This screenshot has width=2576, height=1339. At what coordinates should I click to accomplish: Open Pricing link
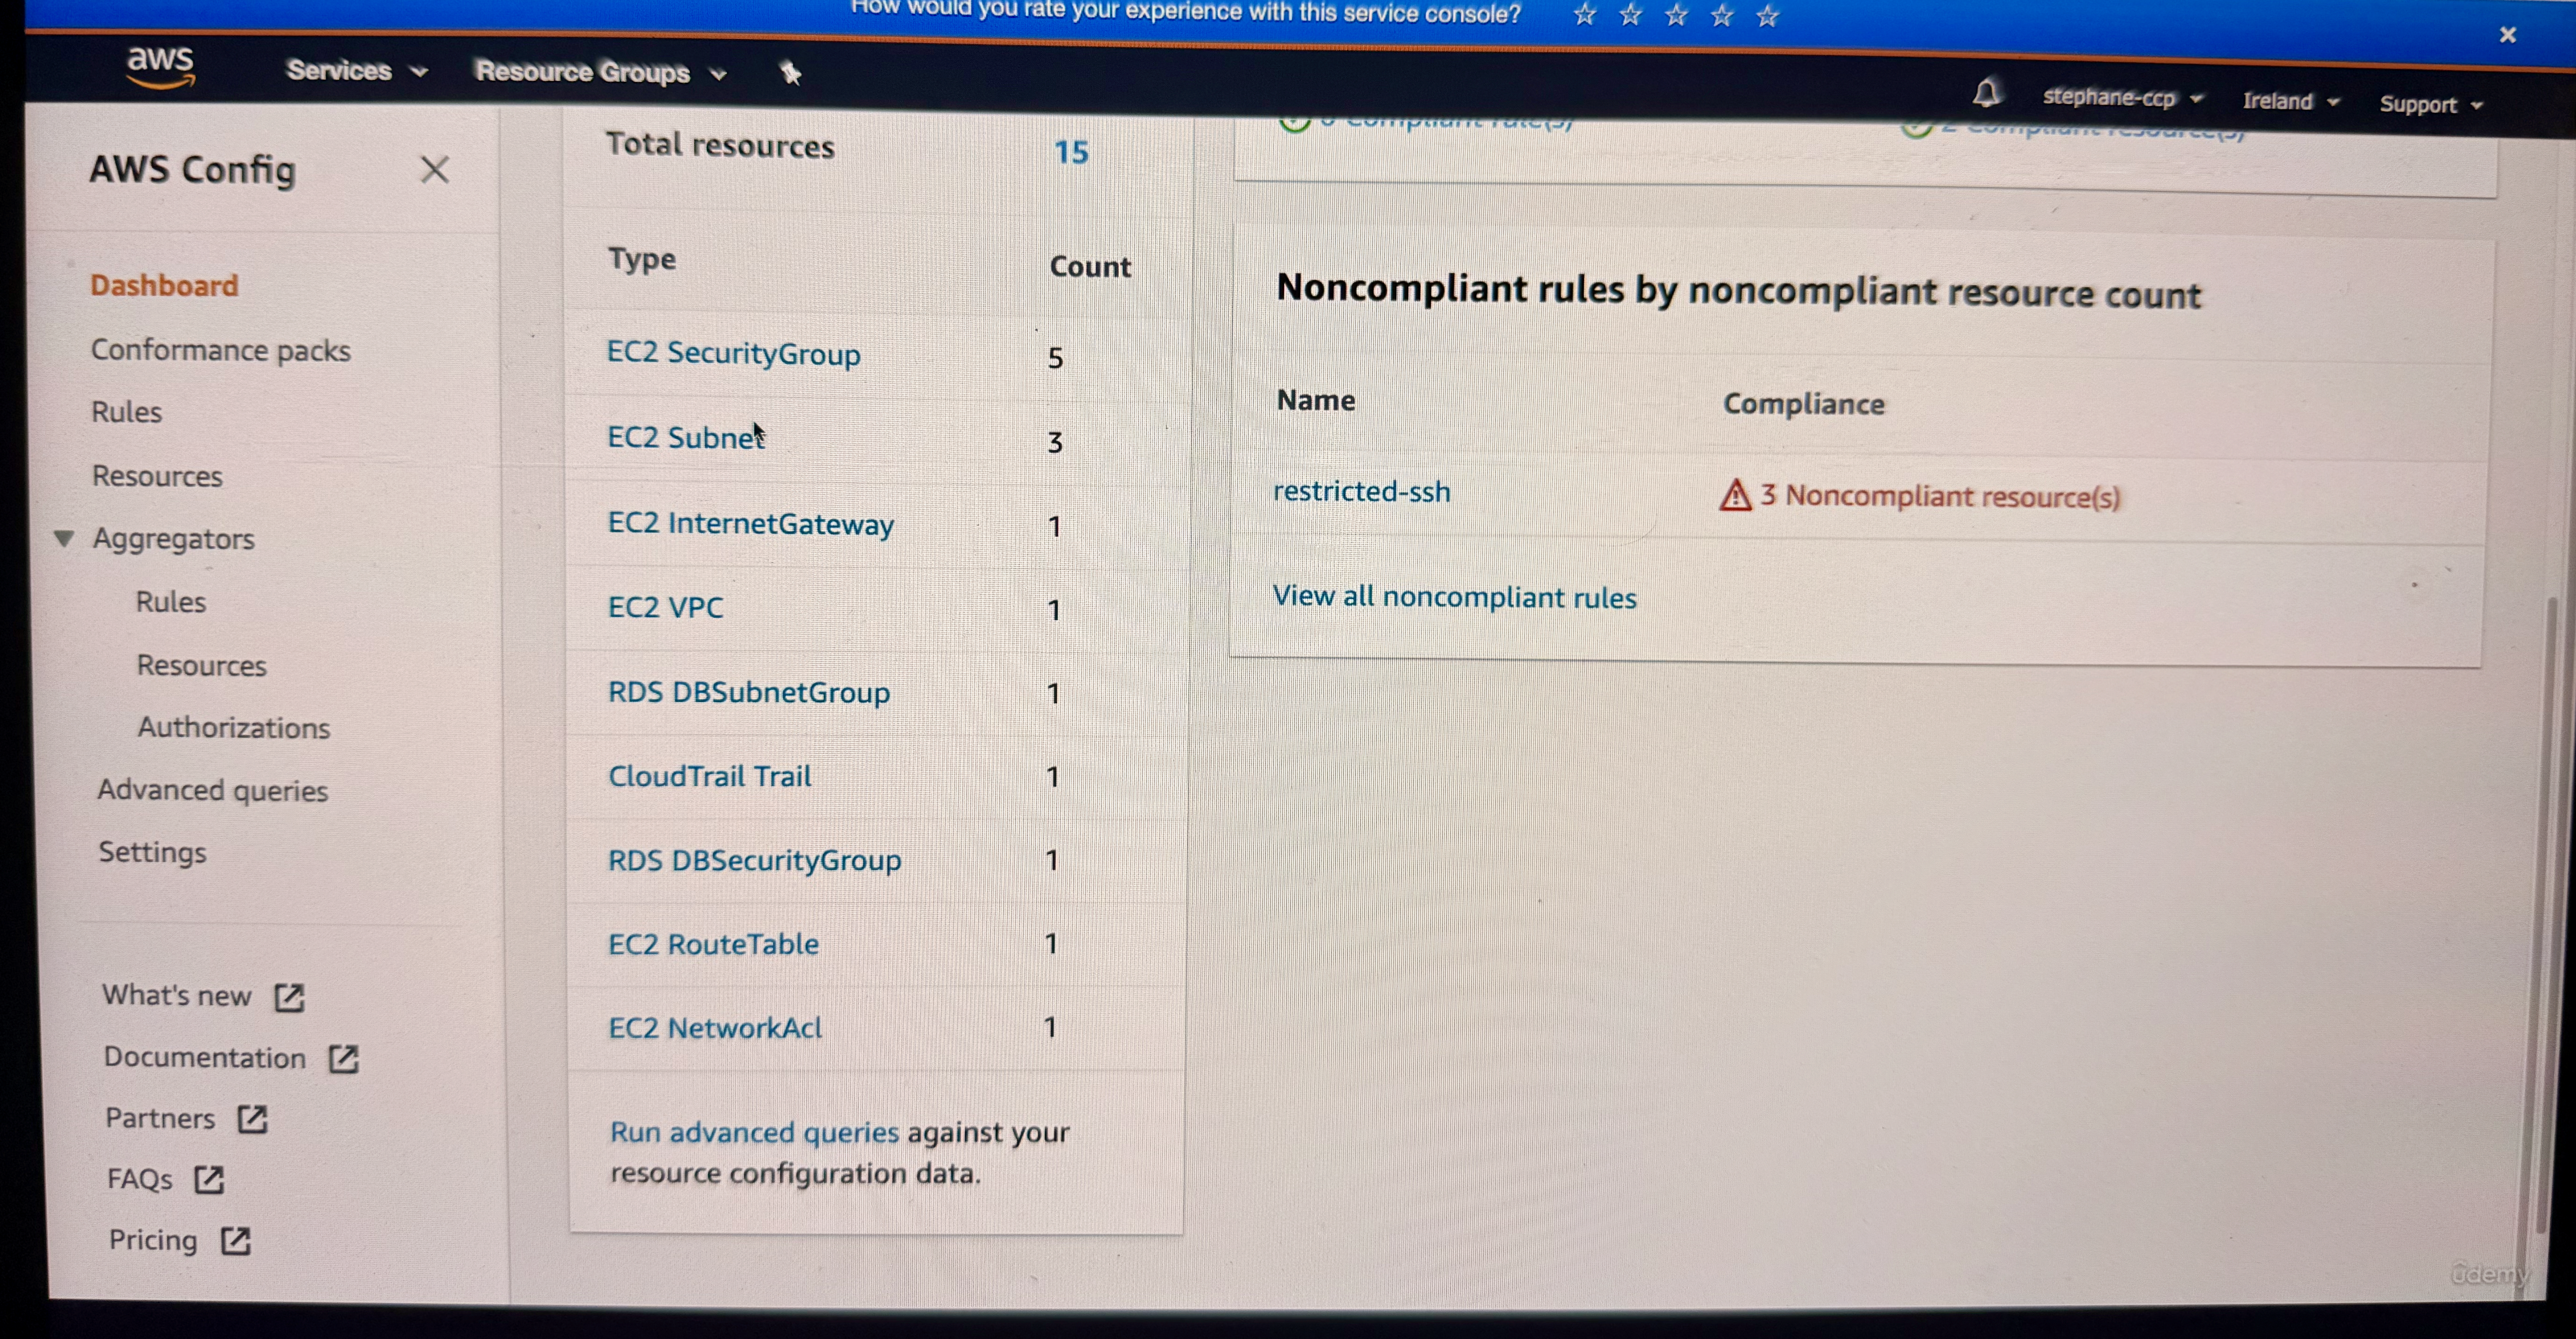(153, 1241)
